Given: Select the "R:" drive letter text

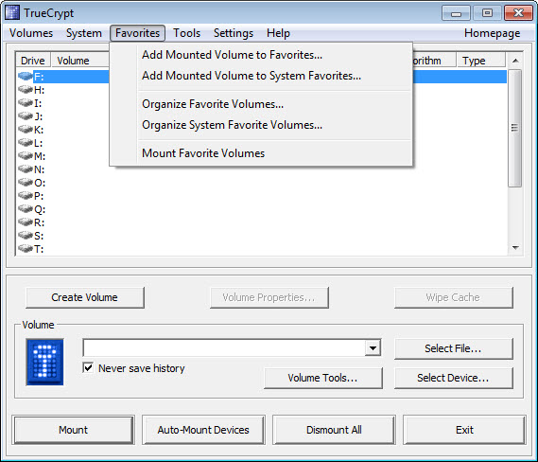Looking at the screenshot, I should click(39, 222).
